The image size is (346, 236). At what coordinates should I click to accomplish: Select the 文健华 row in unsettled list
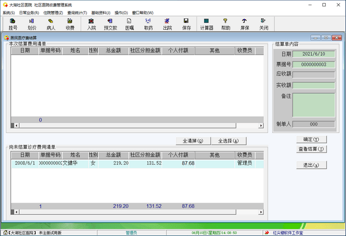point(75,163)
